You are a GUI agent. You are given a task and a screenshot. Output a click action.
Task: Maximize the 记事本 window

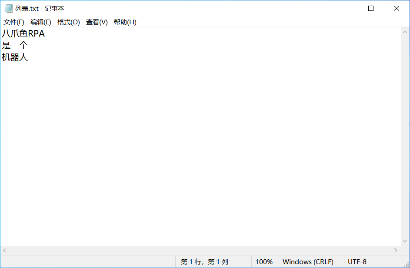371,8
